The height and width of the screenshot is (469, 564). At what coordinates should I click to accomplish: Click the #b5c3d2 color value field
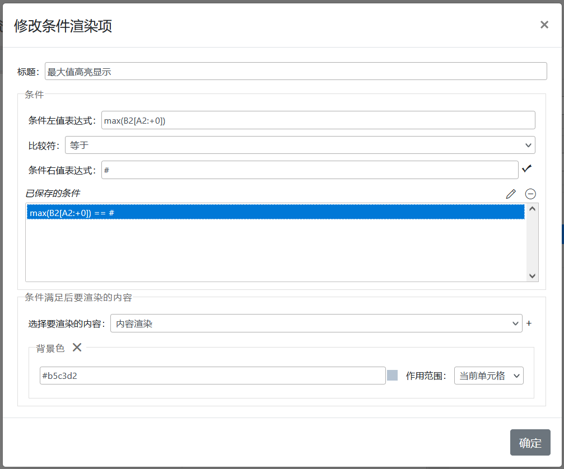tap(213, 376)
